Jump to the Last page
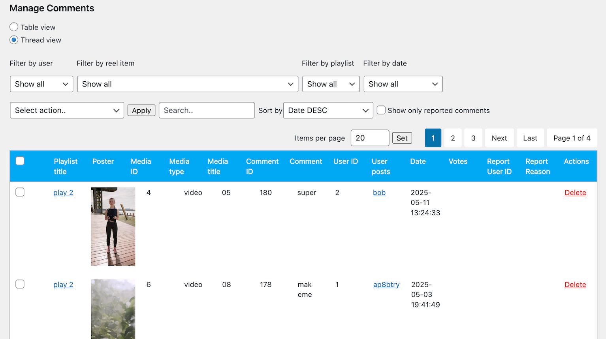The height and width of the screenshot is (339, 606). click(530, 138)
